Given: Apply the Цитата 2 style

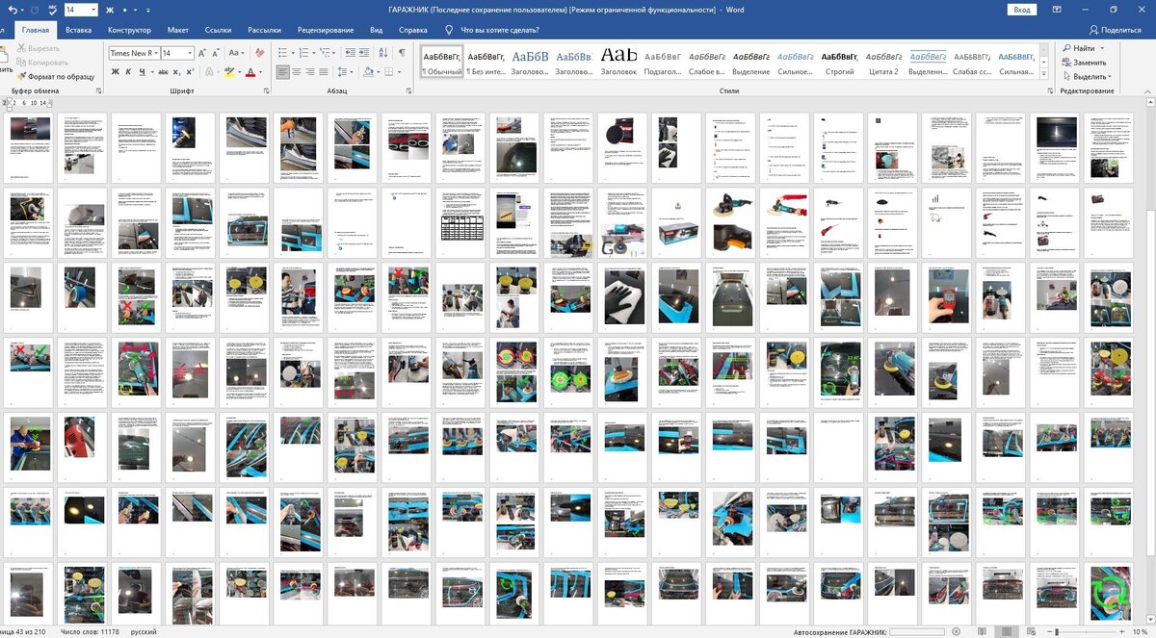Looking at the screenshot, I should [x=883, y=64].
